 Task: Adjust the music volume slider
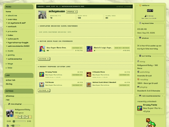click(x=15, y=125)
